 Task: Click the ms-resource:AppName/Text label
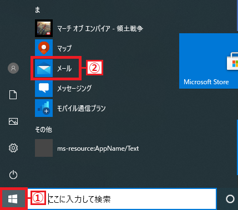[x=98, y=148]
